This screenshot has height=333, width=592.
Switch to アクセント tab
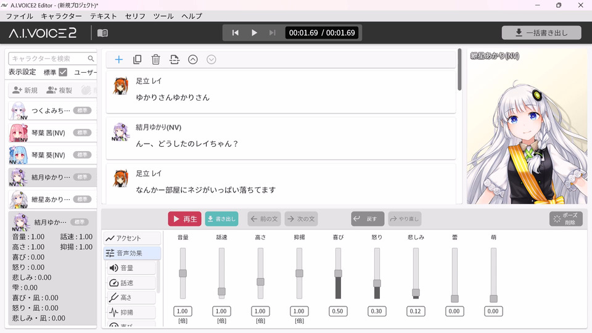tap(132, 238)
